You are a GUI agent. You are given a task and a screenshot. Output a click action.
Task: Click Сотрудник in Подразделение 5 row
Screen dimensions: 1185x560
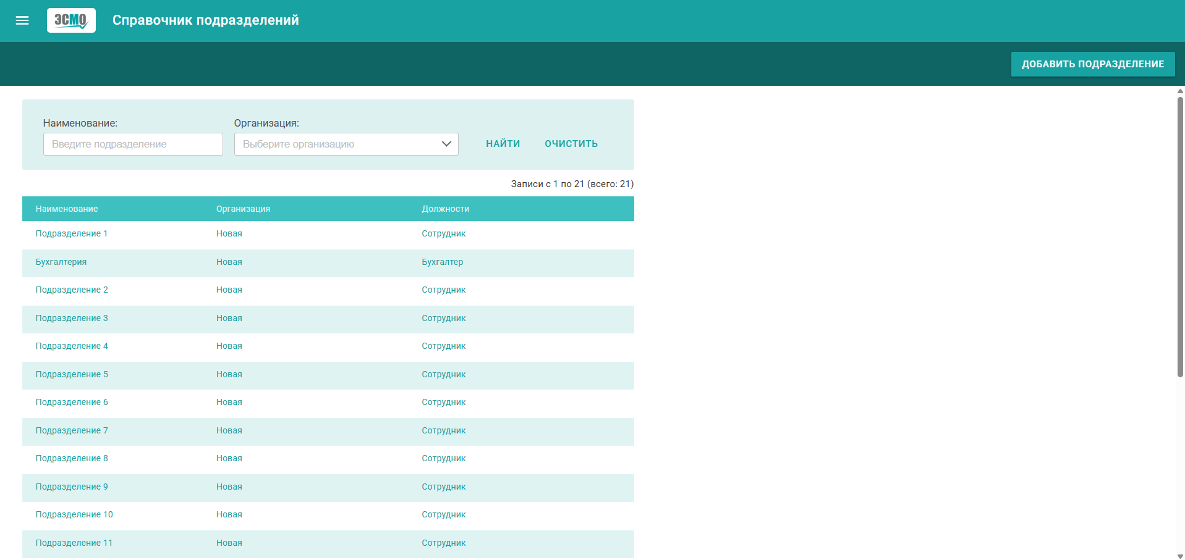pos(444,374)
